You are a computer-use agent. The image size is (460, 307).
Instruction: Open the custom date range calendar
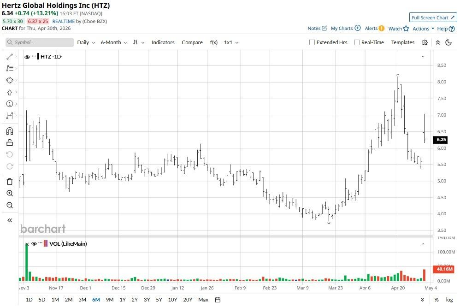218,300
